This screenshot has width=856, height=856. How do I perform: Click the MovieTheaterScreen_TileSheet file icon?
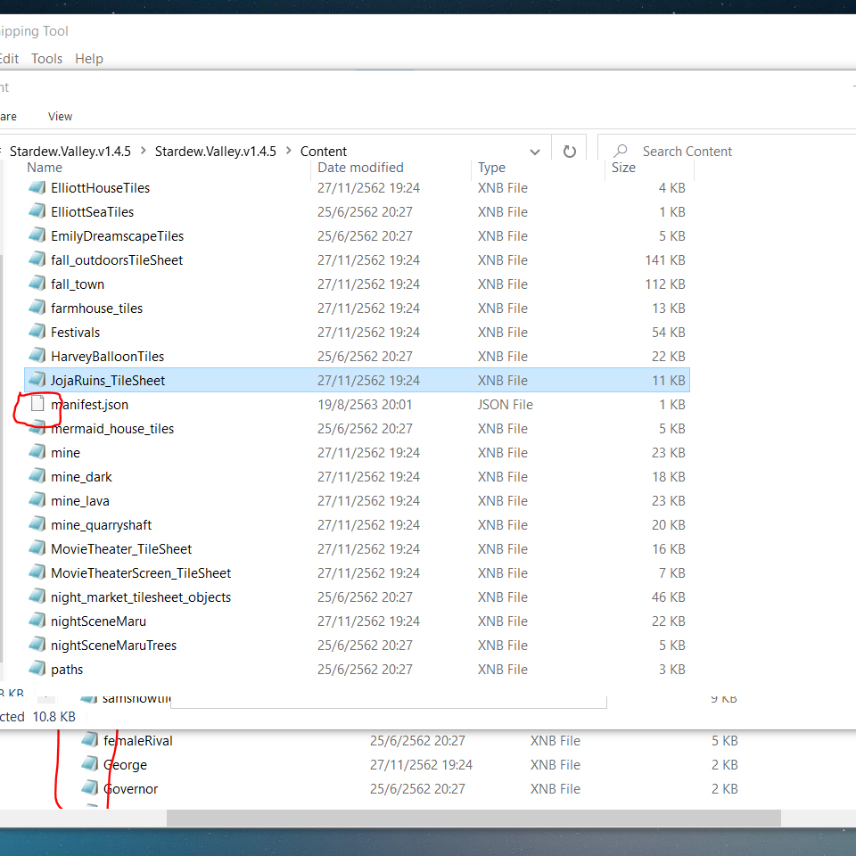point(37,572)
